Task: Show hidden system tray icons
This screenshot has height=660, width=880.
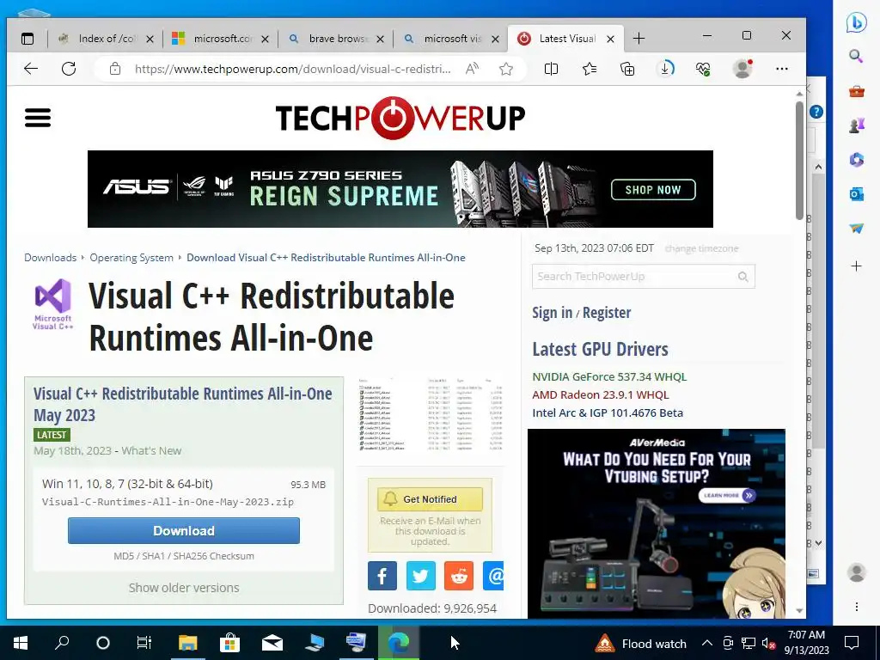Action: coord(707,643)
